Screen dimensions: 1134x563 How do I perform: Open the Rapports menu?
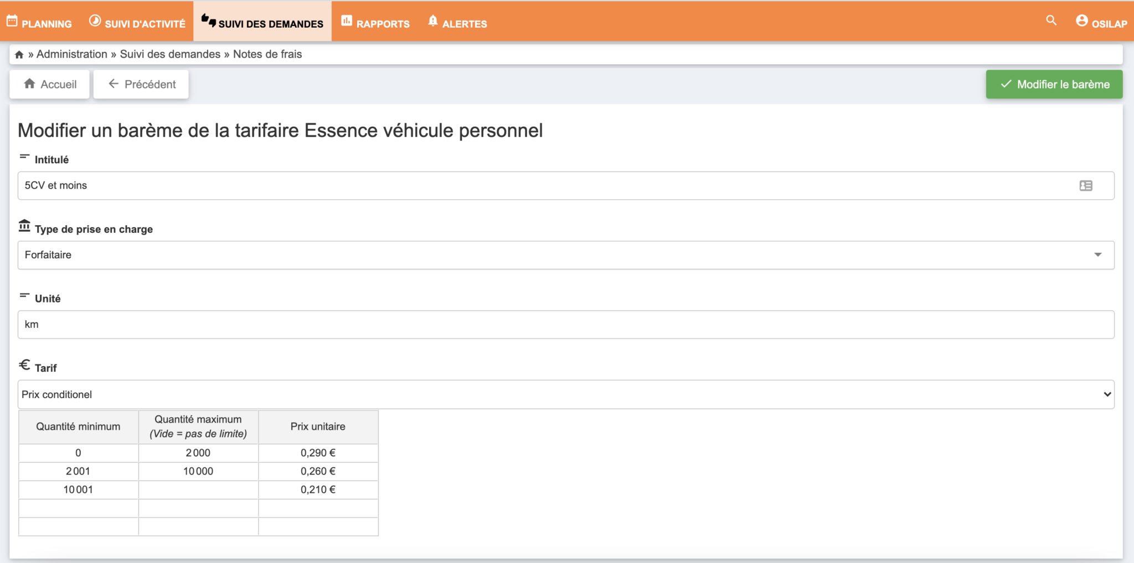click(375, 21)
